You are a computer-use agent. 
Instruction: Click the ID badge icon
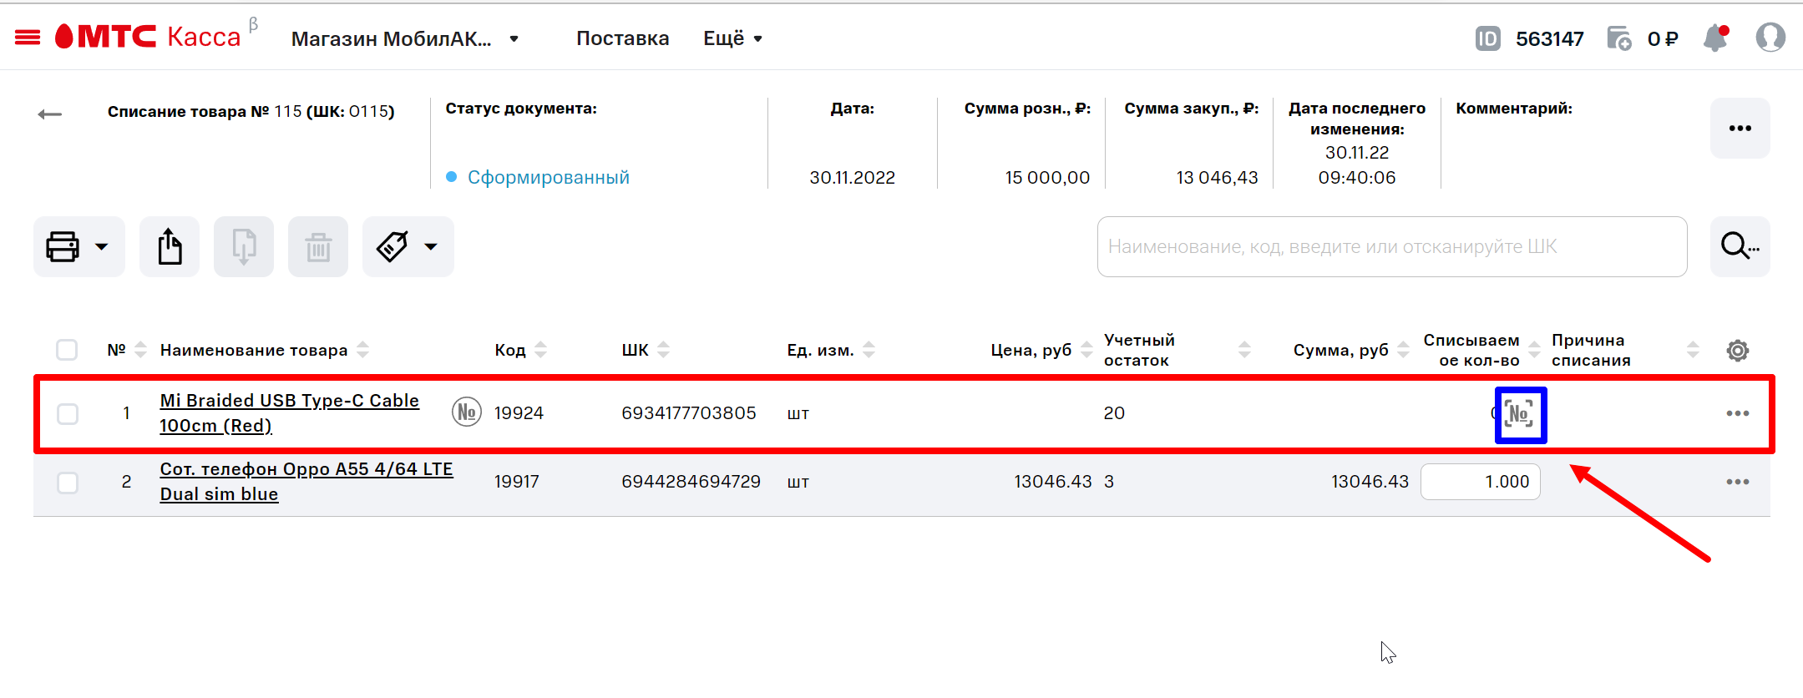click(1487, 38)
